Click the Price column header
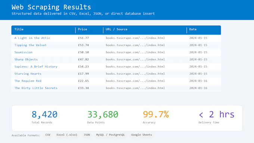The height and width of the screenshot is (143, 254). pyautogui.click(x=83, y=29)
